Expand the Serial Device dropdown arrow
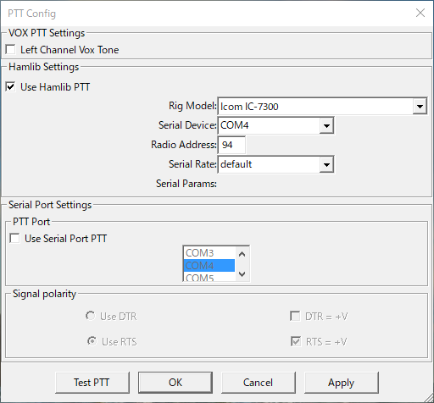The width and height of the screenshot is (434, 403). pos(326,125)
